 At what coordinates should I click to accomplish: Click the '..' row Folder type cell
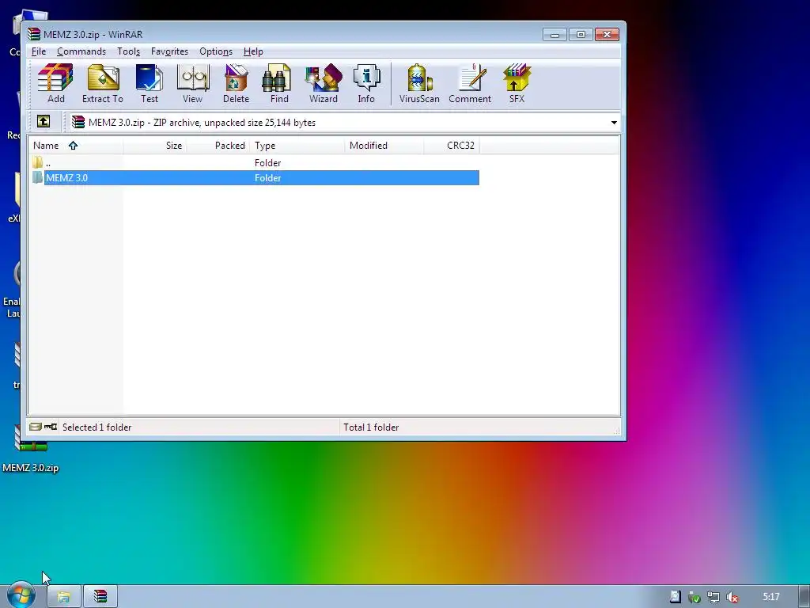pos(267,162)
